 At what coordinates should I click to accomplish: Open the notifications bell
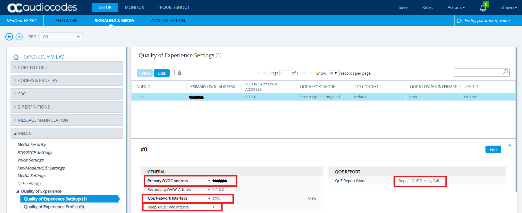(x=483, y=7)
